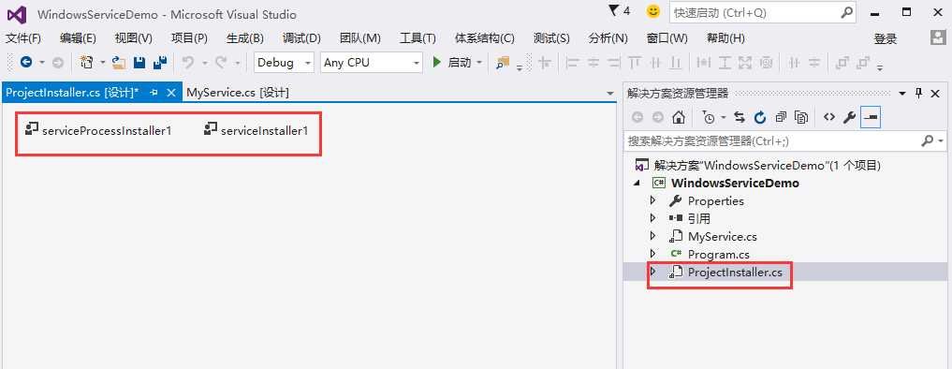Select the serviceInstaller1 component

click(x=256, y=130)
